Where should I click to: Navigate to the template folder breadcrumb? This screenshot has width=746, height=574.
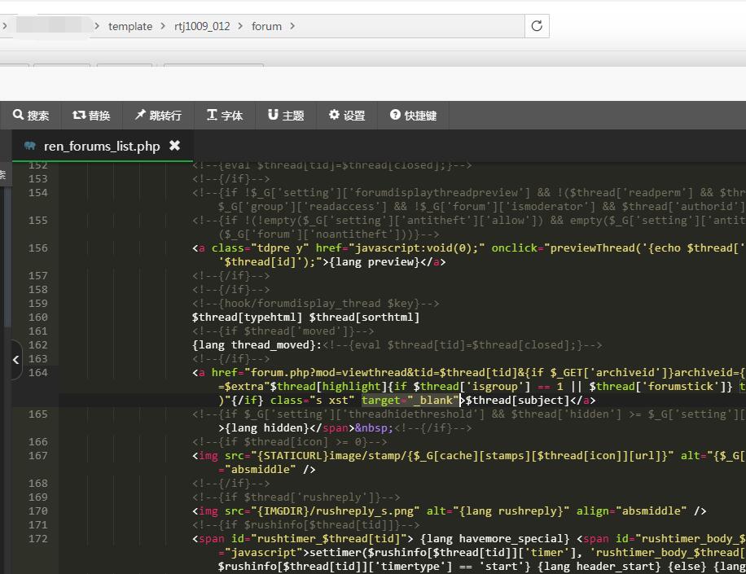point(130,26)
